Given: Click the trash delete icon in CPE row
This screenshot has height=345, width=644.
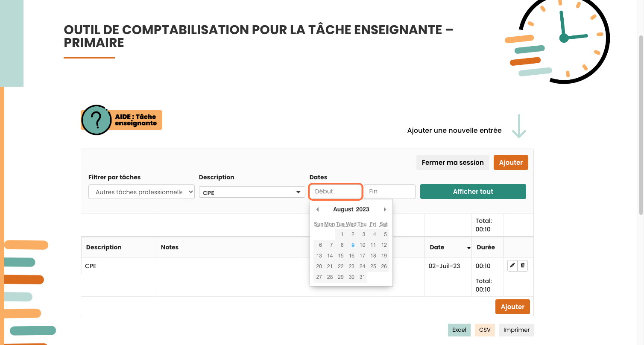Looking at the screenshot, I should point(523,266).
